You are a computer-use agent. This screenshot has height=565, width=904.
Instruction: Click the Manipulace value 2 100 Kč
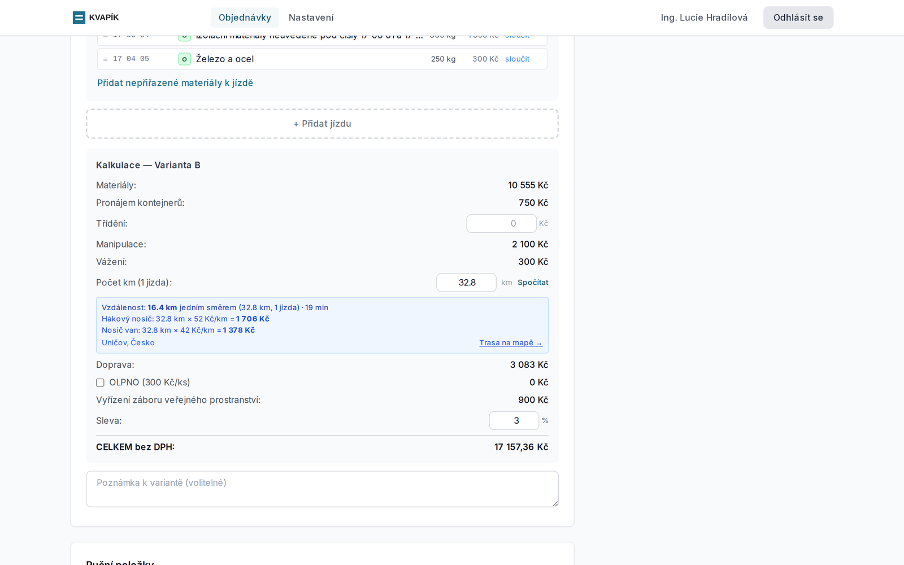(x=530, y=244)
